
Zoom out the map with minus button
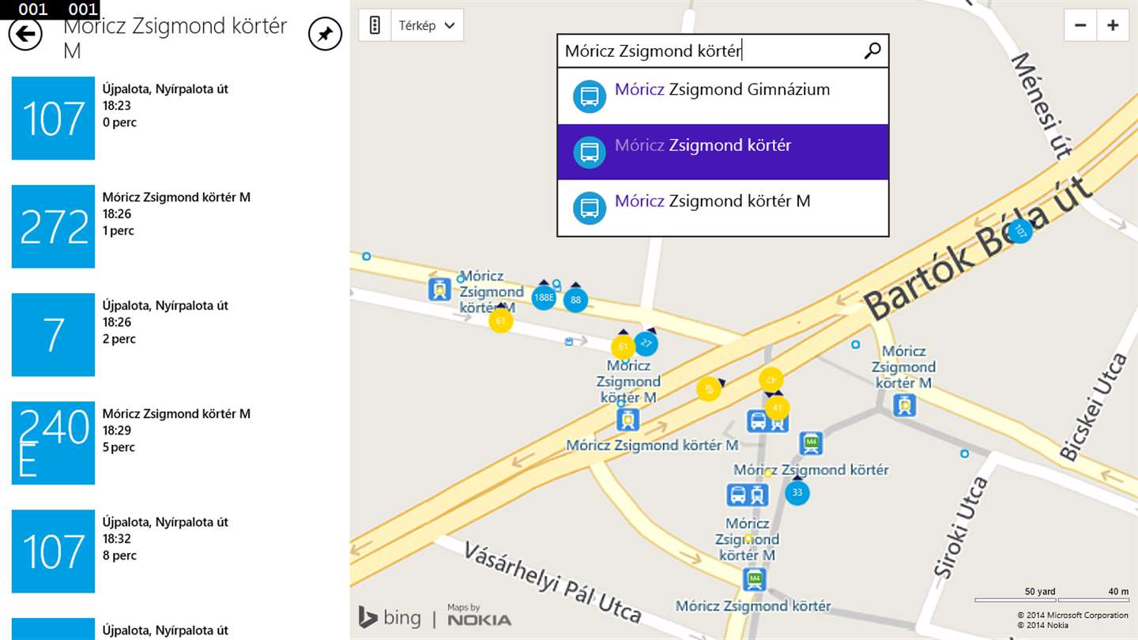coord(1080,25)
